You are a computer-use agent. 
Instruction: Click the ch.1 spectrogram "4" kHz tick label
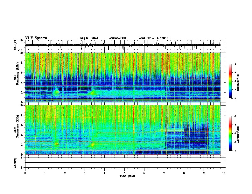click(22, 83)
